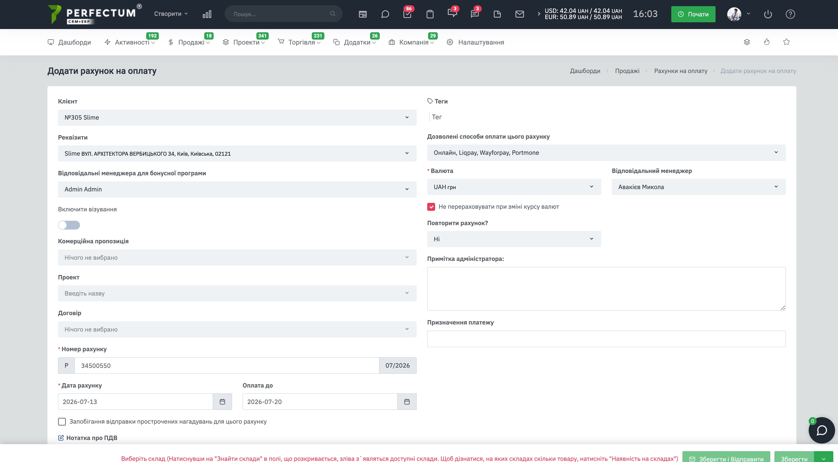Open the Дата рахунку calendar picker

tap(222, 402)
